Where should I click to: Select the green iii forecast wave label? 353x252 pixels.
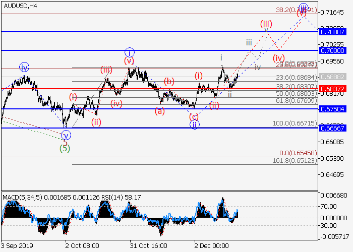(249, 42)
